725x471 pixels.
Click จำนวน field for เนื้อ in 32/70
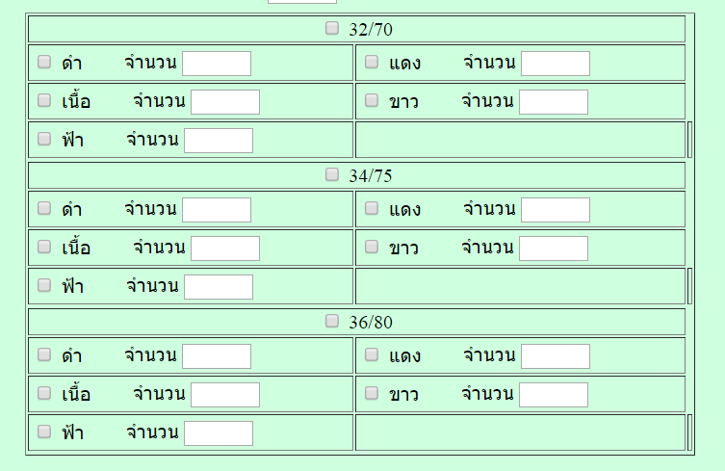[225, 102]
